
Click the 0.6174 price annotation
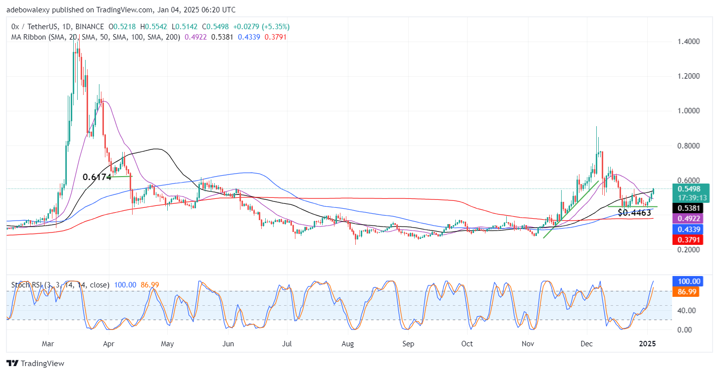(x=97, y=177)
